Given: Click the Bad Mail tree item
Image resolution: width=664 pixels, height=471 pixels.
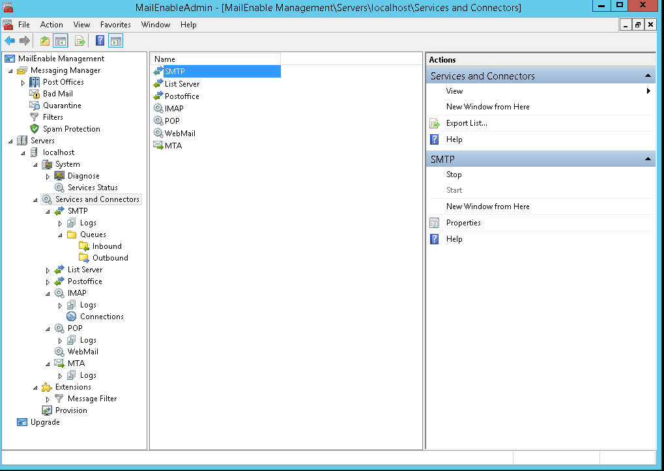Looking at the screenshot, I should click(x=57, y=94).
